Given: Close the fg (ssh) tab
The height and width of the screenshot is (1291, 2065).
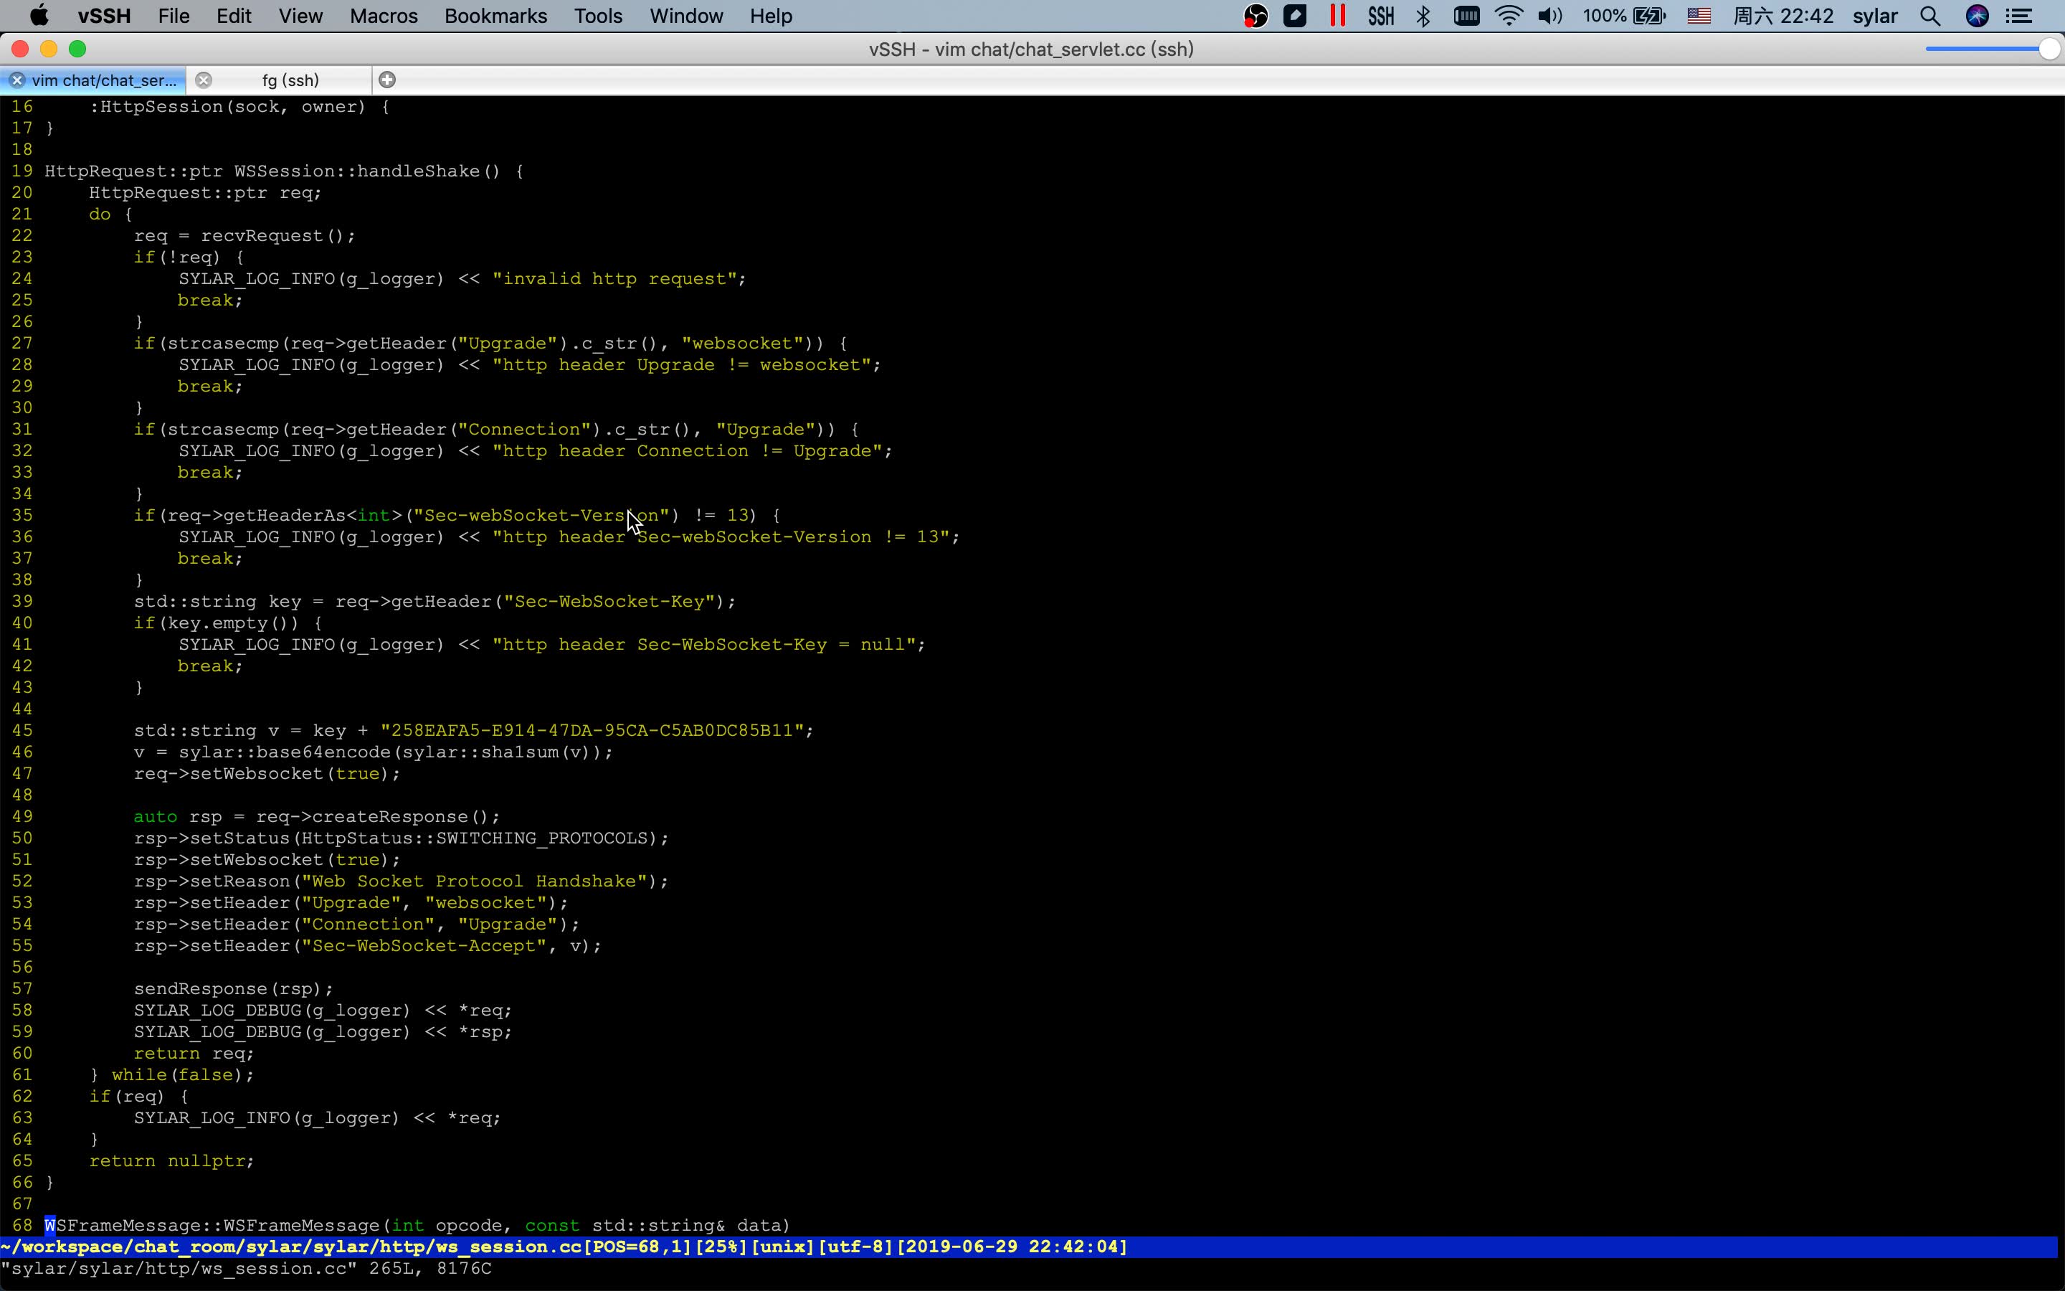Looking at the screenshot, I should coord(203,80).
